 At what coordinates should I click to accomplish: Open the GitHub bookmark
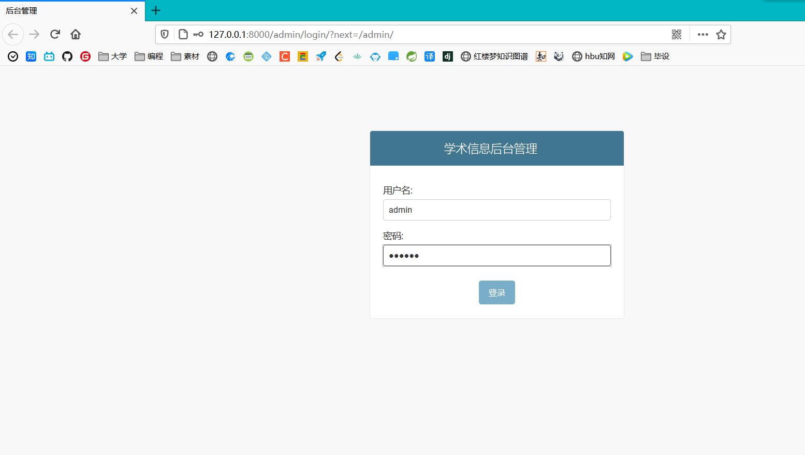pyautogui.click(x=67, y=56)
